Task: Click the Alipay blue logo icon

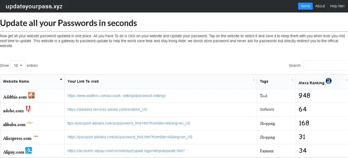Action: pyautogui.click(x=29, y=151)
